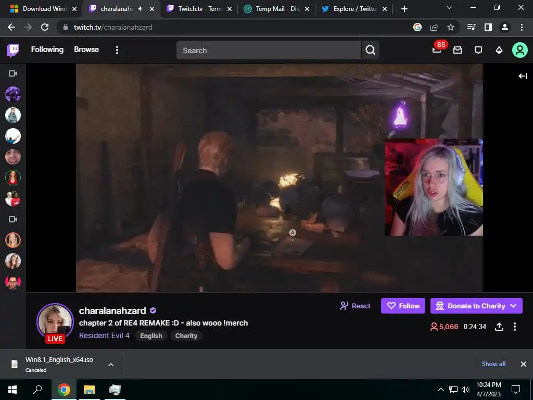Viewport: 533px width, 400px height.
Task: Open the Chrome profile icon
Action: 505,27
